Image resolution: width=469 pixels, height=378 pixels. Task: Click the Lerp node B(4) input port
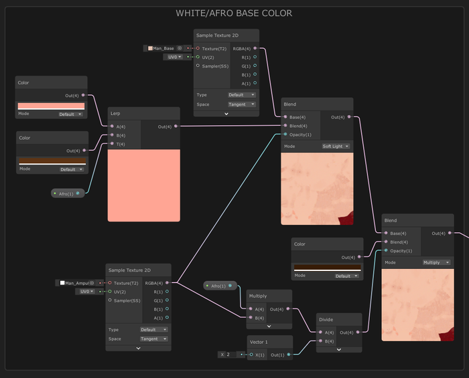coord(112,135)
